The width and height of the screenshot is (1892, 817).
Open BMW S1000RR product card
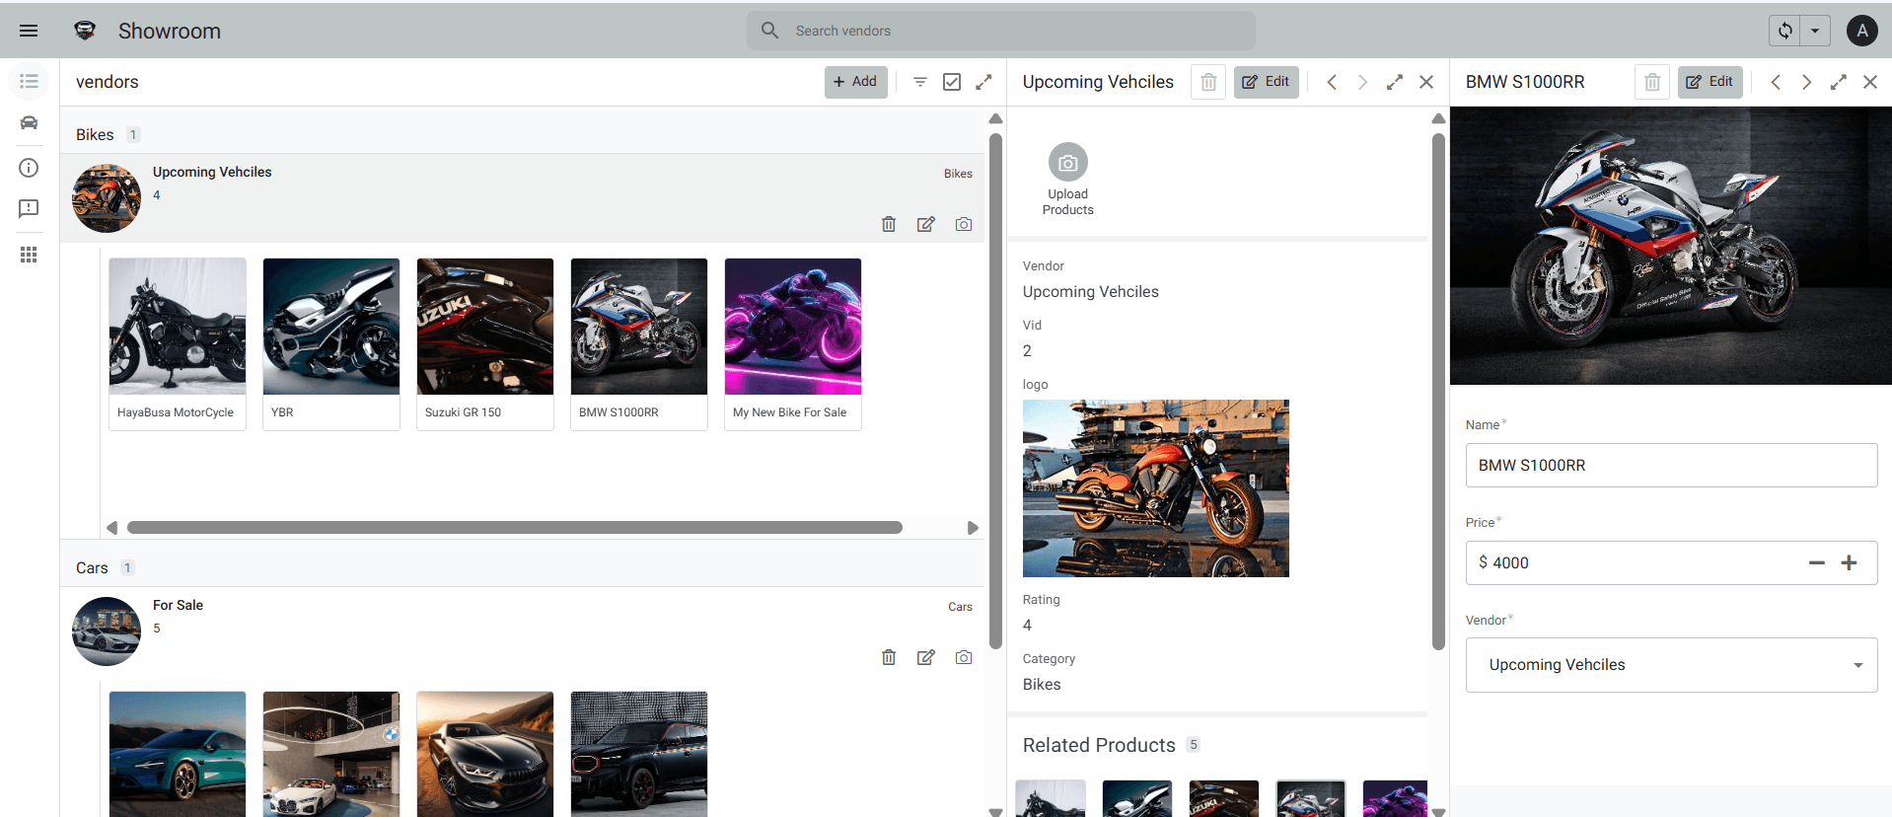click(639, 344)
